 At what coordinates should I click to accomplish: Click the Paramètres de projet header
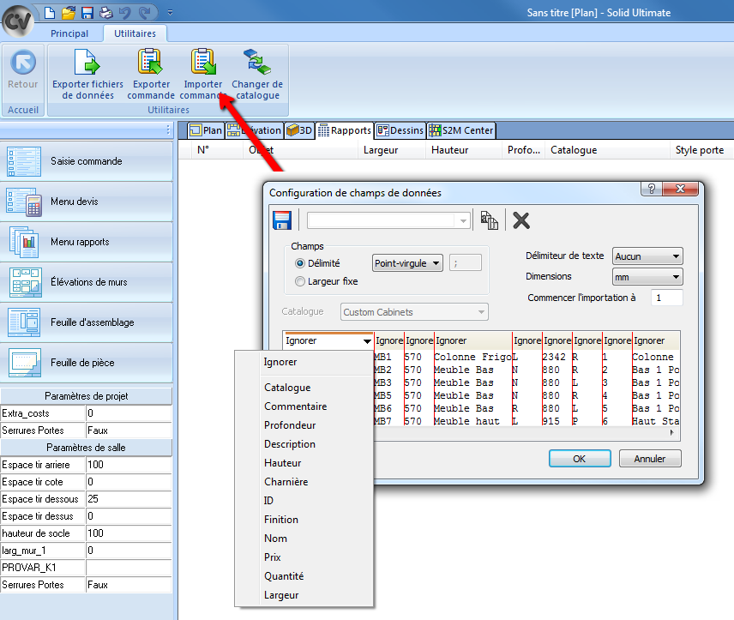(87, 396)
